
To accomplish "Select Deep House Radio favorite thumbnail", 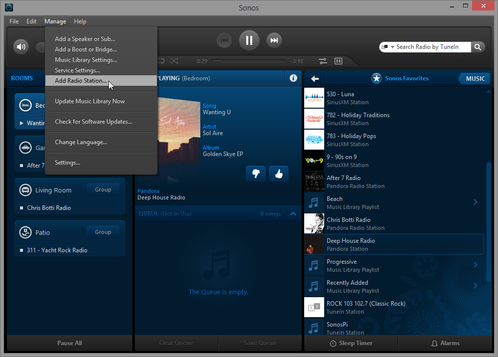I will click(314, 244).
